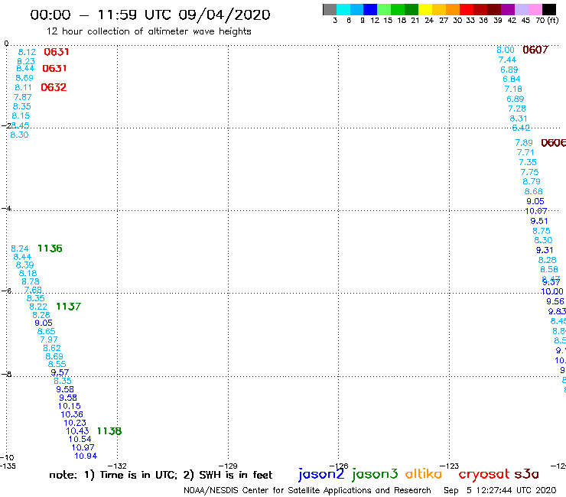Click the wave height '9.51'
Screen dimensions: 566x497
pyautogui.click(x=539, y=221)
